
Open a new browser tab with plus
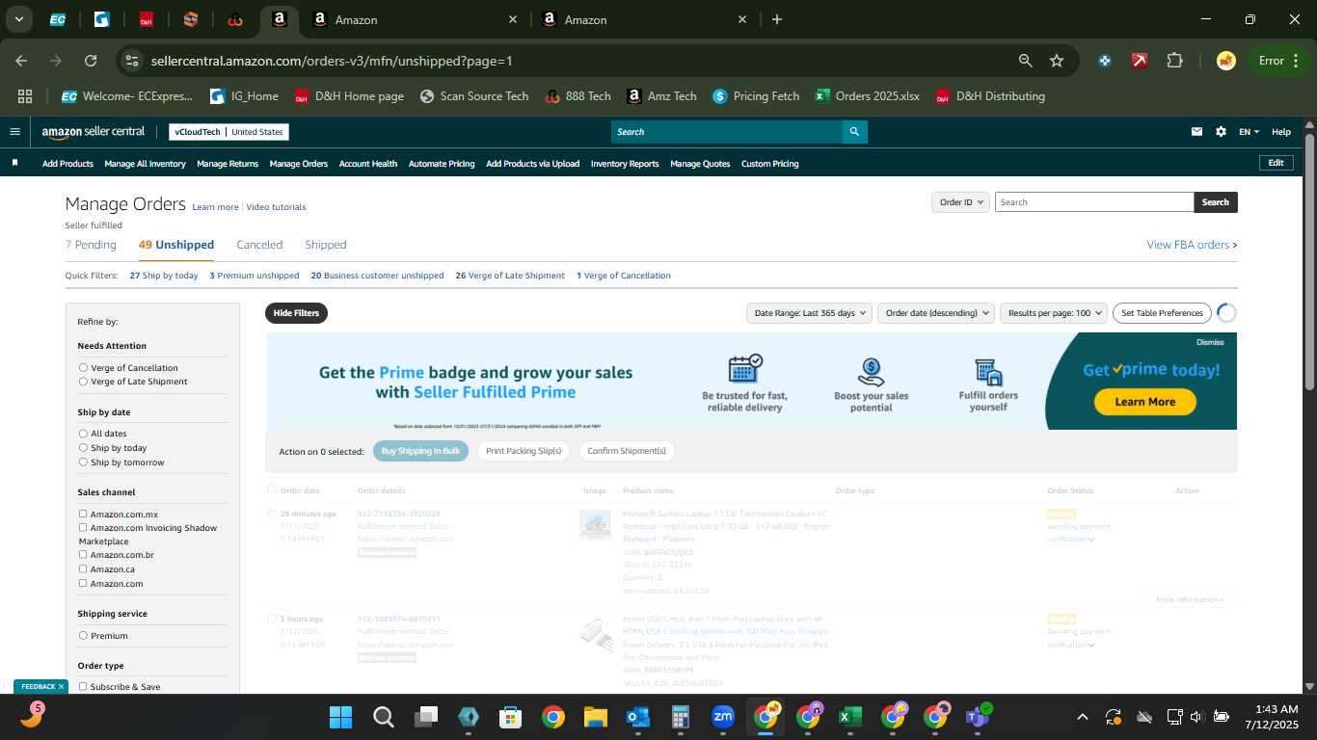[x=777, y=19]
